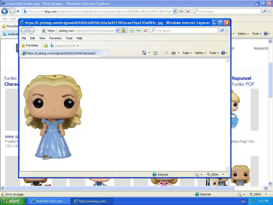This screenshot has width=273, height=205.
Task: Click Add to Favorites Bar icon
Action: (46, 45)
